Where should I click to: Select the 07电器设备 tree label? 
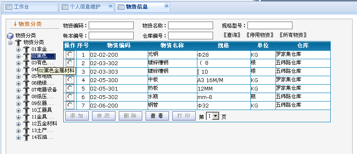point(44,90)
